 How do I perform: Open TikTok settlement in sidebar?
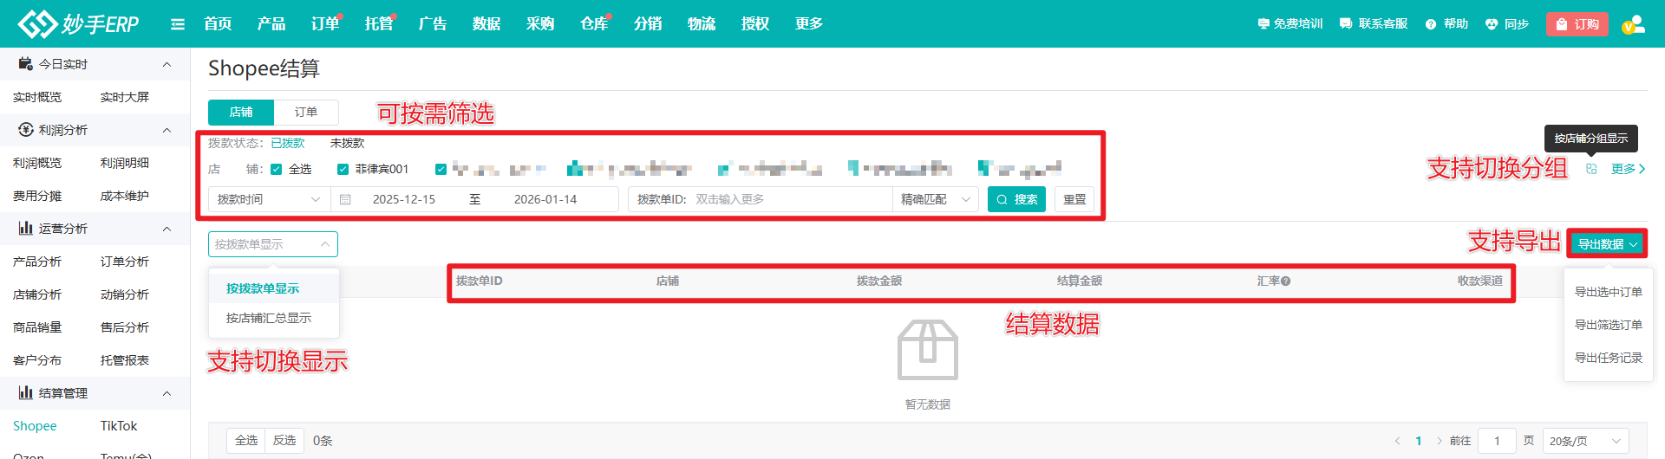[119, 426]
